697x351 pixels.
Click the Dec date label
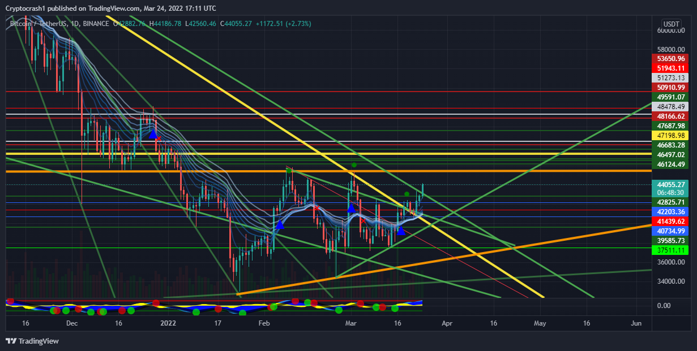(71, 324)
